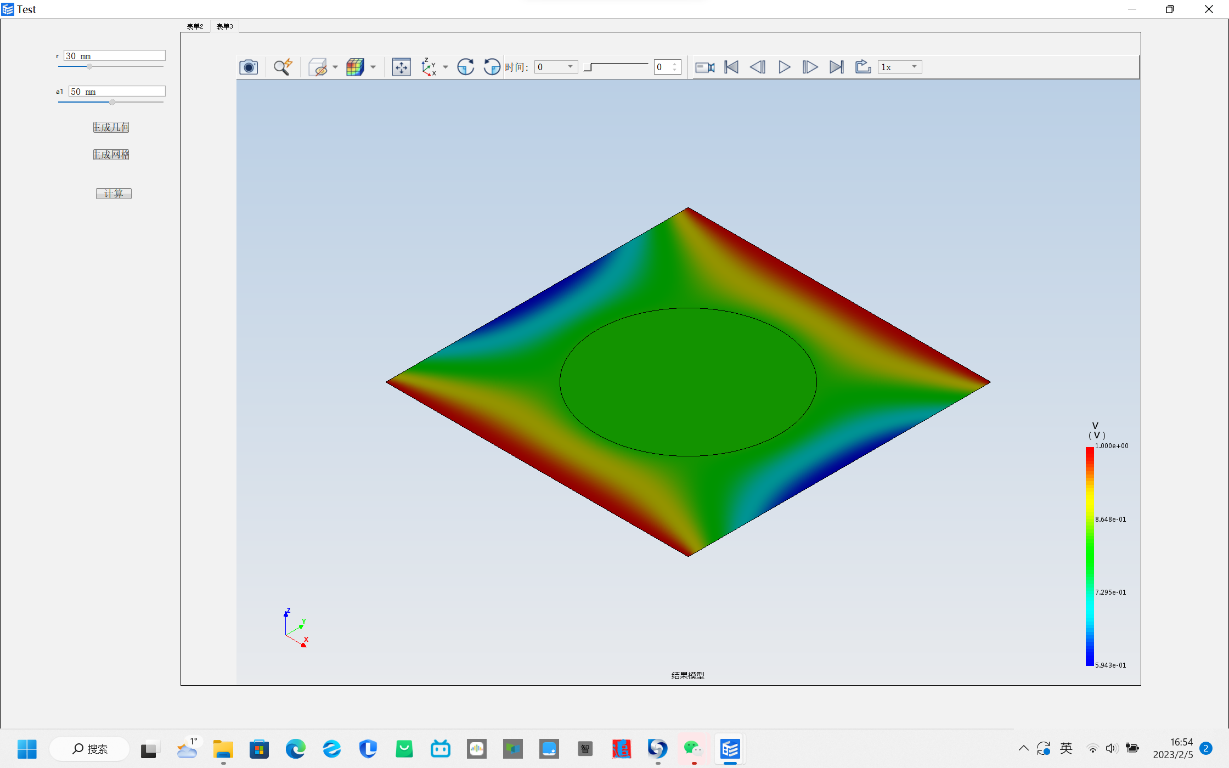This screenshot has height=768, width=1229.
Task: Decrement the time step spinner
Action: pyautogui.click(x=675, y=70)
